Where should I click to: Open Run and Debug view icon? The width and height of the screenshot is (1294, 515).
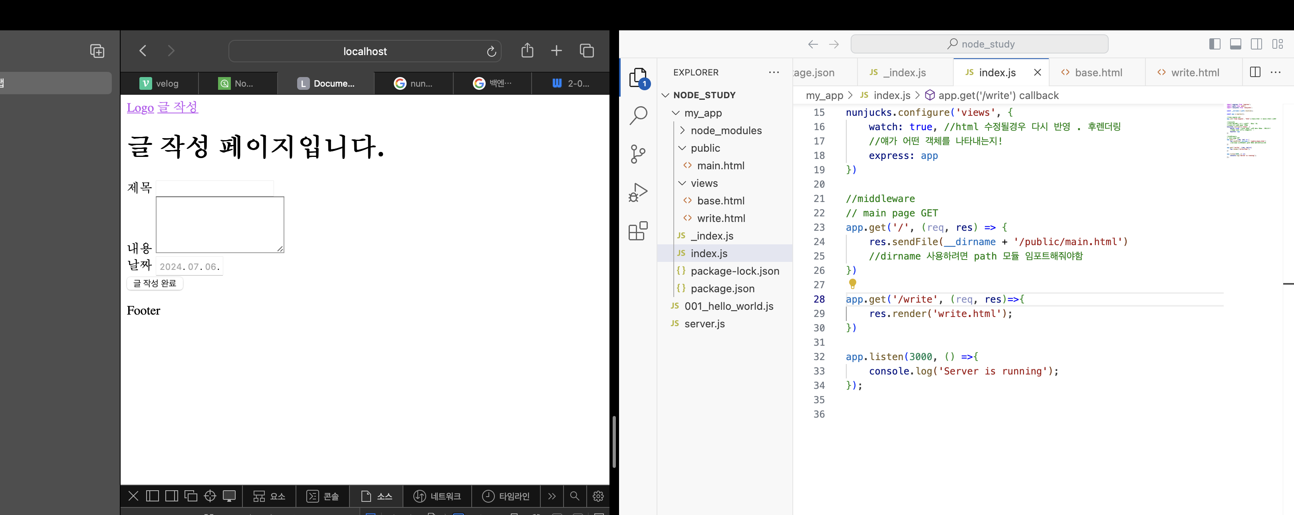point(638,192)
